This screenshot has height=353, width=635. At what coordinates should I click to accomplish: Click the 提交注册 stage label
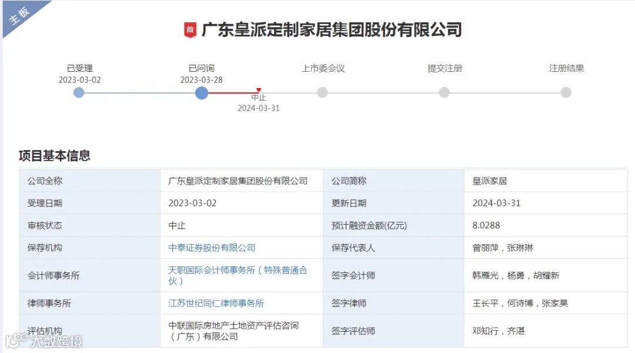point(444,68)
